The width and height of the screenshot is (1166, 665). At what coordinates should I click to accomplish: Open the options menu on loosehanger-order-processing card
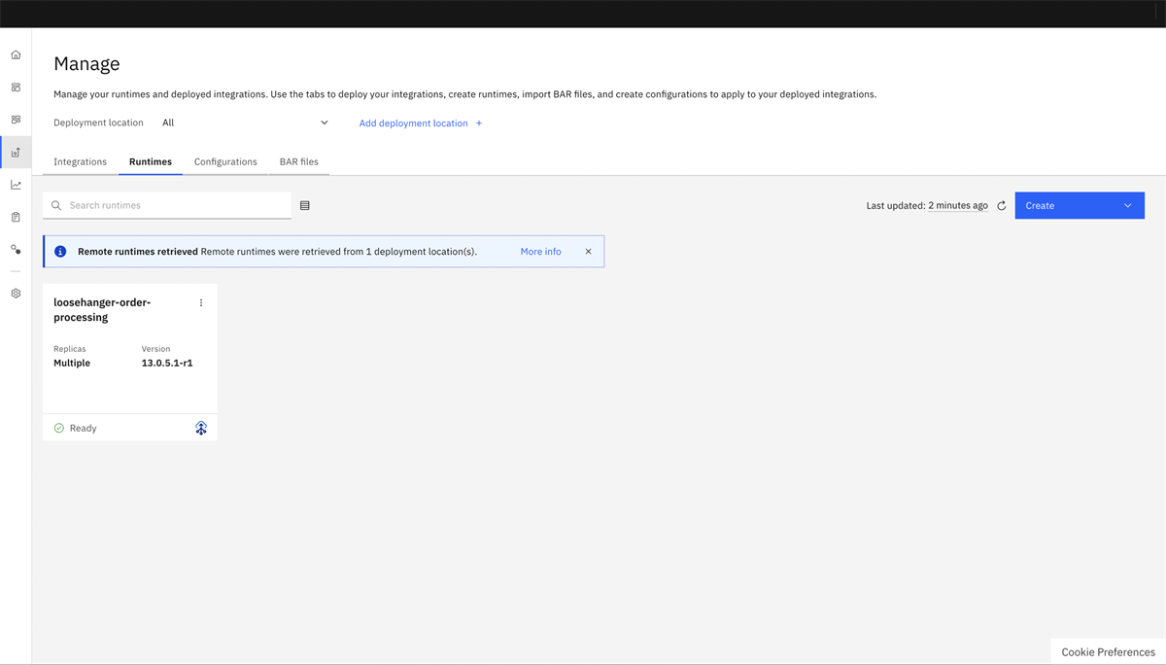click(201, 302)
